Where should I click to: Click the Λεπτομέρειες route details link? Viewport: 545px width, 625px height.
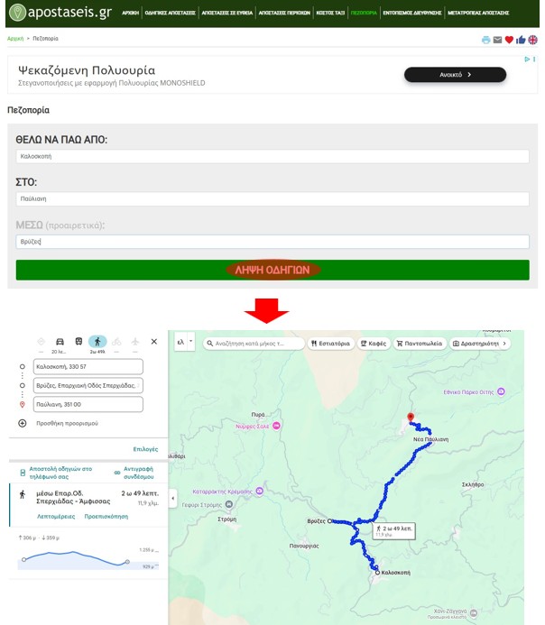(x=56, y=517)
